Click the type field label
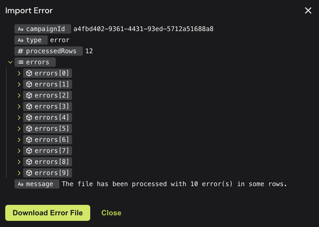The height and width of the screenshot is (227, 319). (34, 40)
